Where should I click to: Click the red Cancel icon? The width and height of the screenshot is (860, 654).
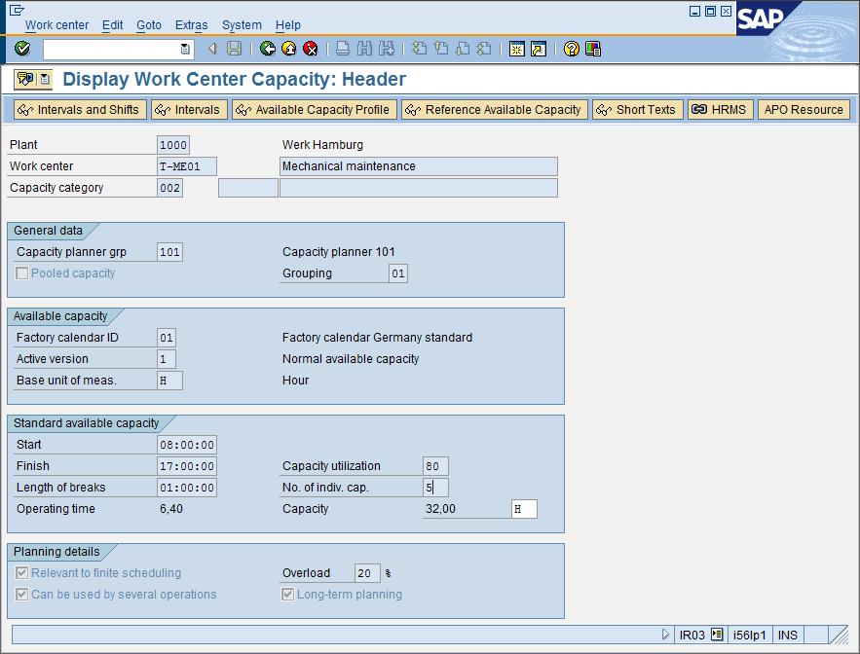point(311,49)
